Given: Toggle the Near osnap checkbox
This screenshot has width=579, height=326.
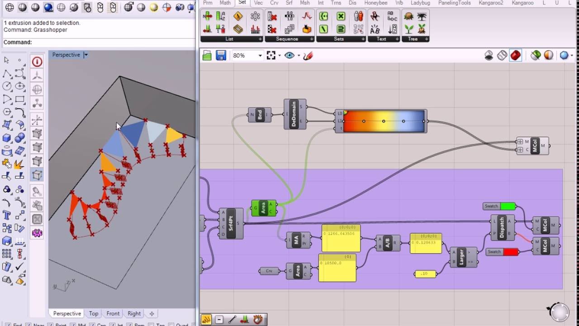Looking at the screenshot, I should coord(28,324).
